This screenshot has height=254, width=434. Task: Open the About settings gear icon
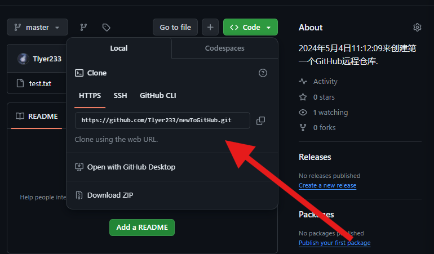tap(417, 28)
